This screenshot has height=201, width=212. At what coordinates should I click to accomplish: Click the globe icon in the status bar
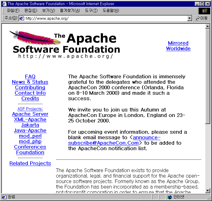coord(170,197)
